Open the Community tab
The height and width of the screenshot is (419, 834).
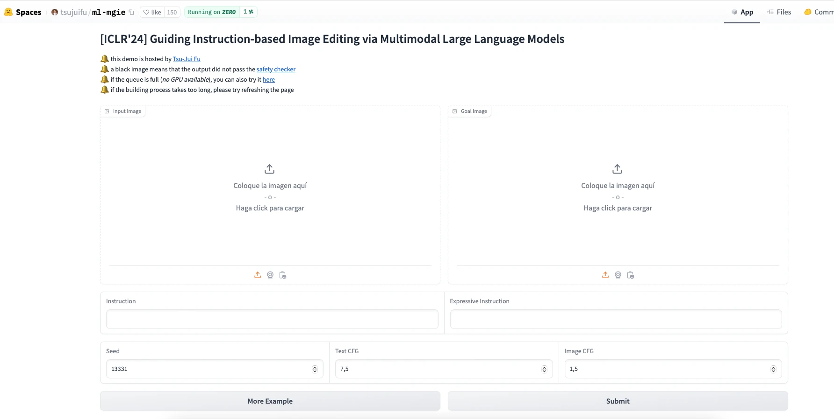tap(819, 12)
